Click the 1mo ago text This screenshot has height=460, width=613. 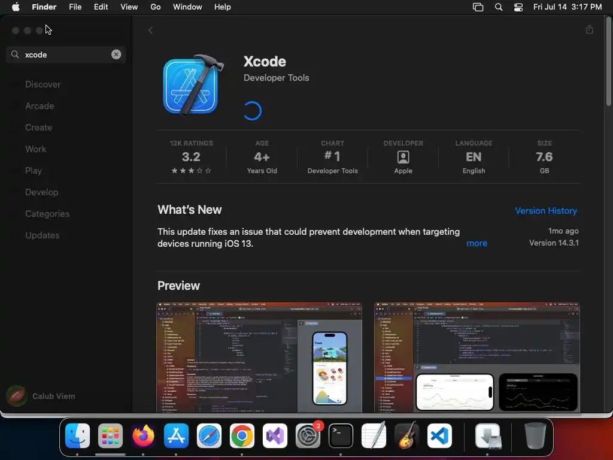pos(563,231)
